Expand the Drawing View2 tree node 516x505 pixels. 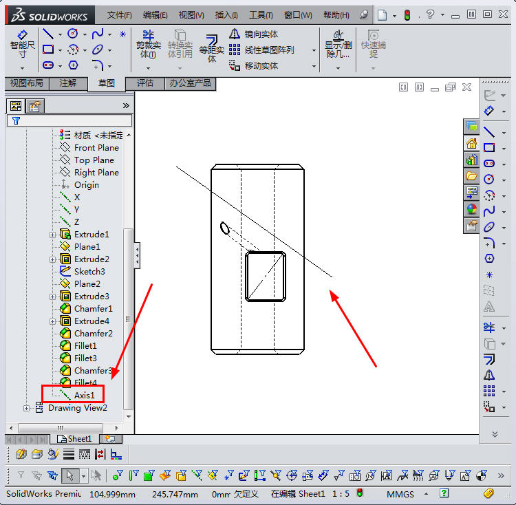pyautogui.click(x=27, y=408)
